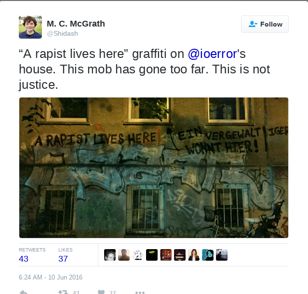The width and height of the screenshot is (308, 294).
Task: View the 37 likes count
Action: tap(63, 259)
